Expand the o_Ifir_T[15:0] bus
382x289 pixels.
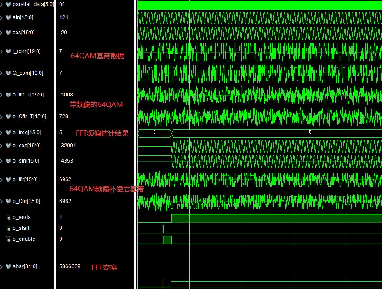[1, 95]
